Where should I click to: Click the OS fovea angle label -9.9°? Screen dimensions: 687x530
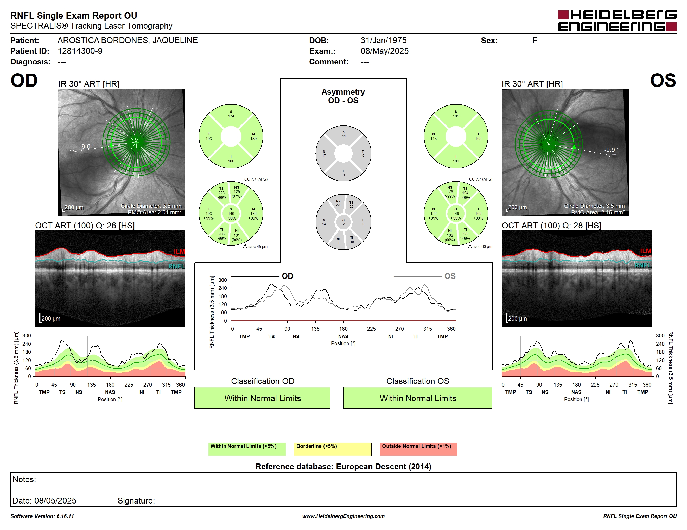[612, 150]
